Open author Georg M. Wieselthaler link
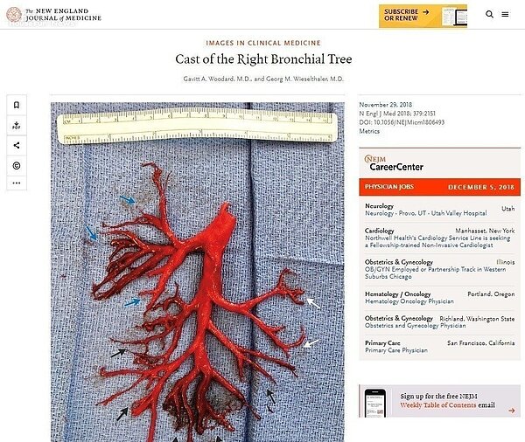 coord(305,79)
